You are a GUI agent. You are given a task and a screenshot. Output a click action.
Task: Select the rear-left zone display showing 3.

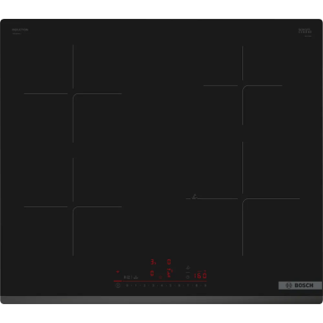point(153,262)
